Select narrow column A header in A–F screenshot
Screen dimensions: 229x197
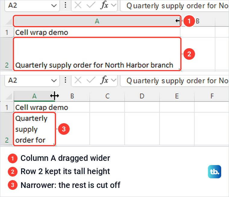34,96
